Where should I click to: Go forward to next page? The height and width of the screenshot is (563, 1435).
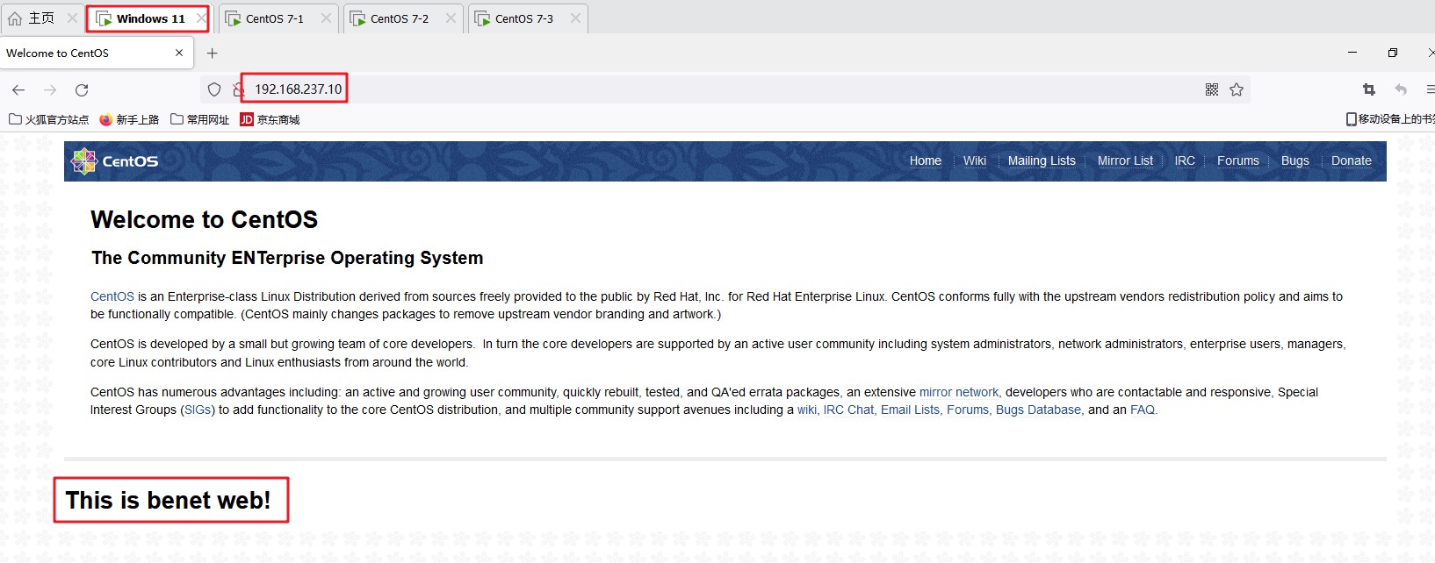point(50,89)
